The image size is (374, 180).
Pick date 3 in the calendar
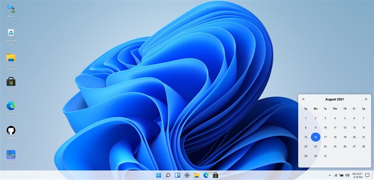click(325, 118)
